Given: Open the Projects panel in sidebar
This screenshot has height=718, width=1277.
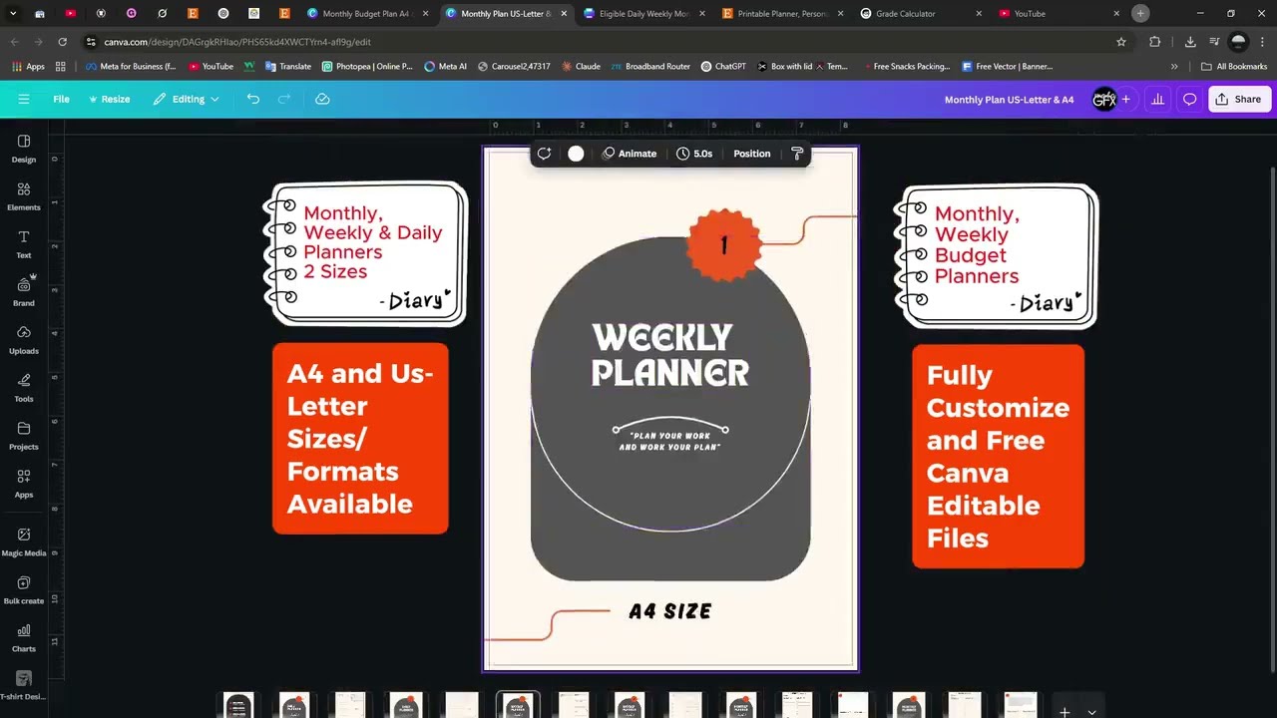Looking at the screenshot, I should point(24,436).
